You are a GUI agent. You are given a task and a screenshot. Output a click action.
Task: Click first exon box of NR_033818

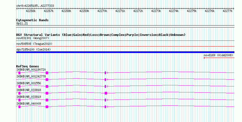[x=20, y=93]
